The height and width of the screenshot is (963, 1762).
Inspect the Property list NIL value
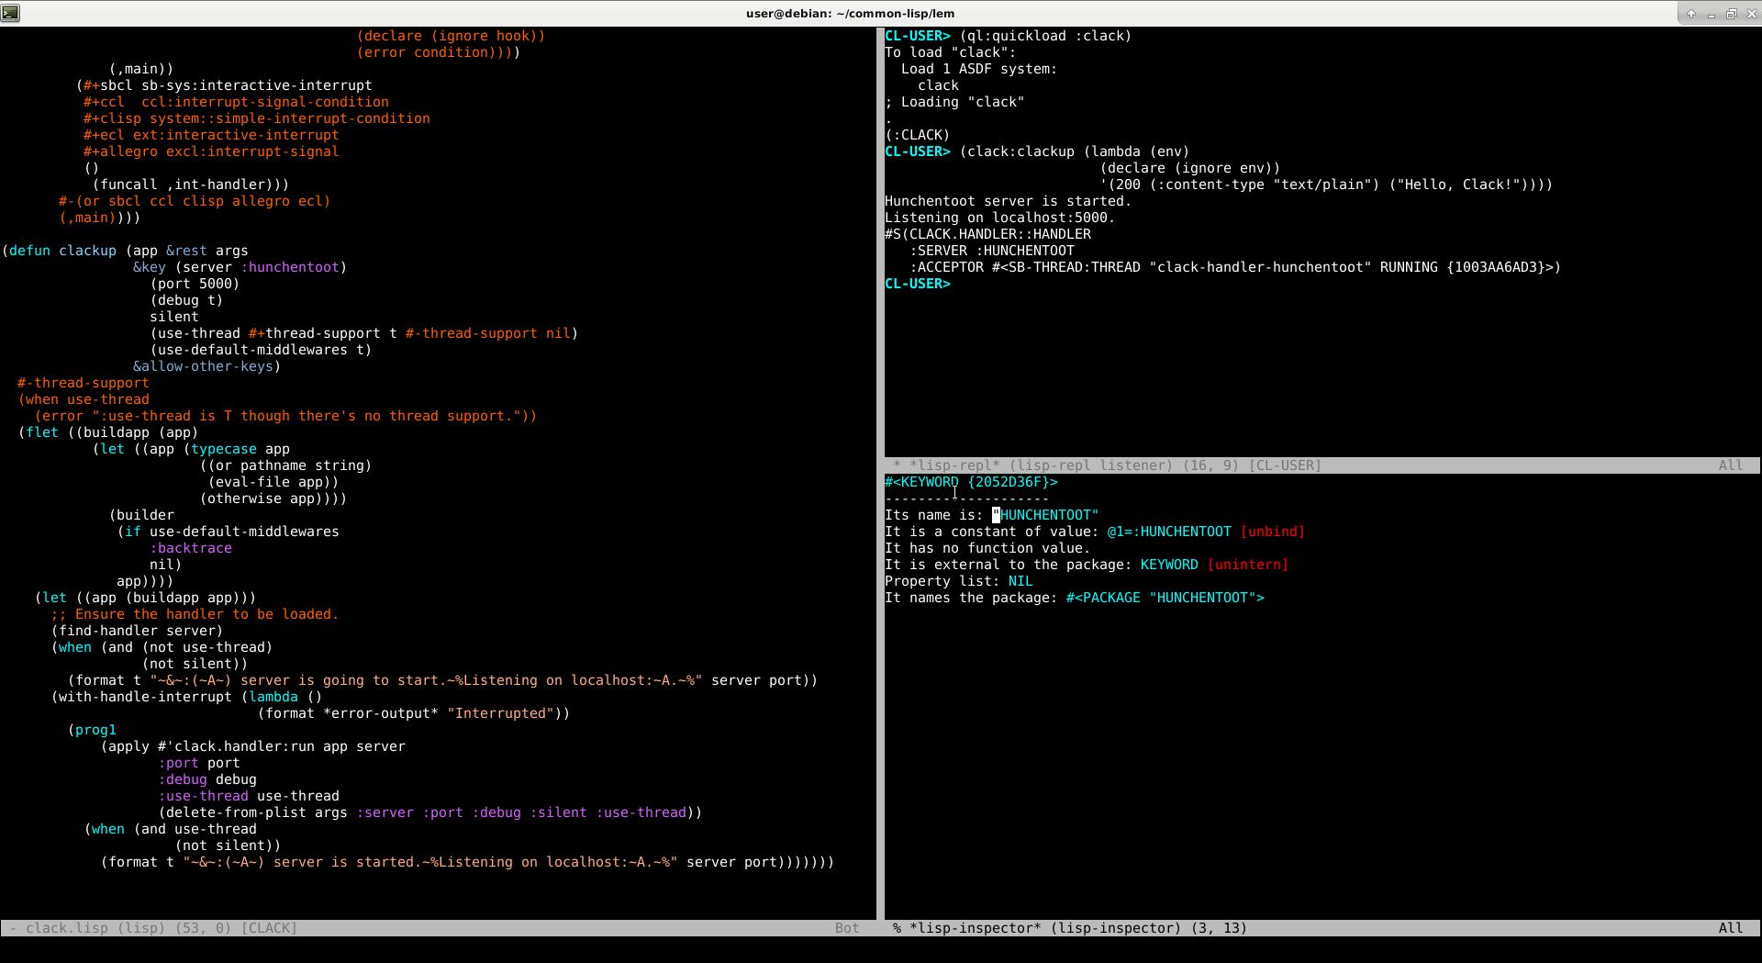(1020, 581)
